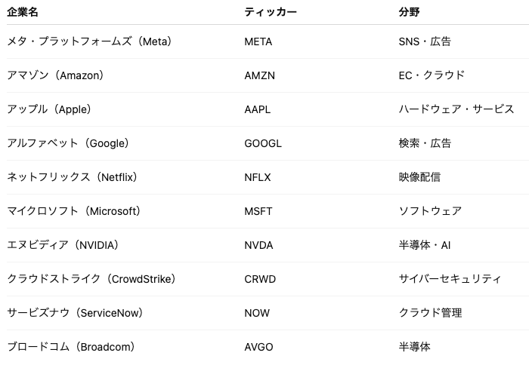Screen dimensions: 529x365
Task: Select the アマゾン（Amazon） company cell
Action: [55, 75]
